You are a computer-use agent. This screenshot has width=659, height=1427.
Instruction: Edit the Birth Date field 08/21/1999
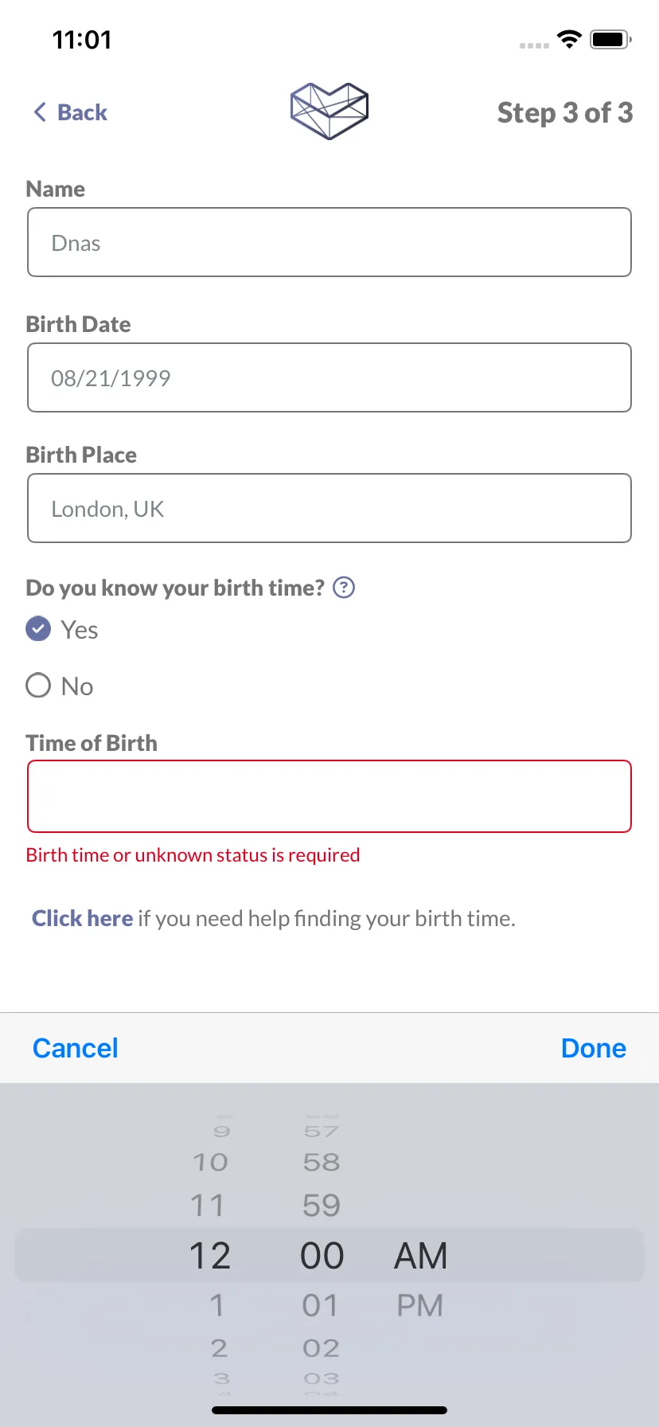(x=329, y=377)
